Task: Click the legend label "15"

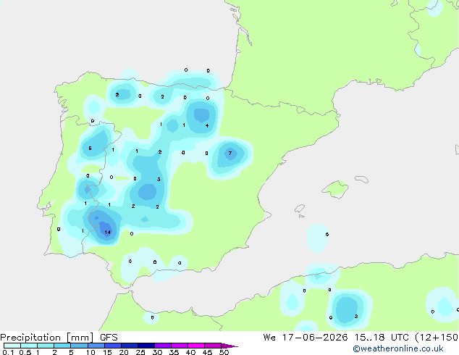Action: (107, 352)
